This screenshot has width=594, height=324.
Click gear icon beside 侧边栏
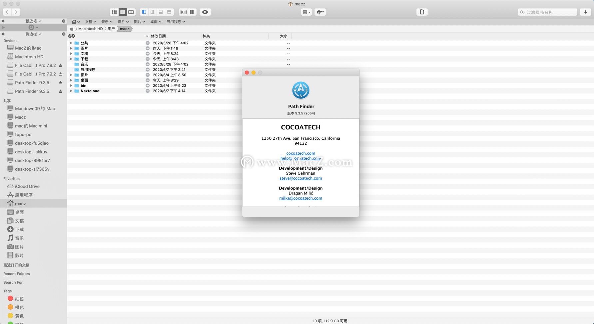3,34
